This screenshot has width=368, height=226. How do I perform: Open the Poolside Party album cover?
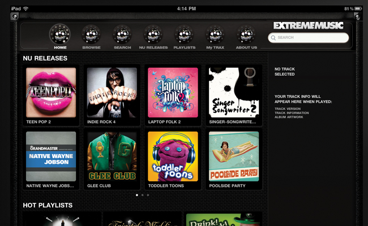pos(234,157)
